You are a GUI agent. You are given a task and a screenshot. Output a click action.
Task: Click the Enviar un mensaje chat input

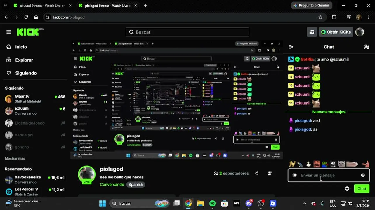click(x=329, y=175)
